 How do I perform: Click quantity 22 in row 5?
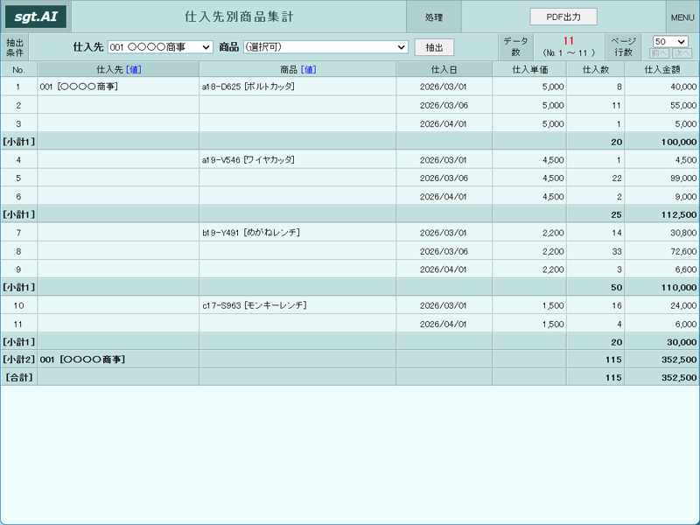tap(617, 178)
